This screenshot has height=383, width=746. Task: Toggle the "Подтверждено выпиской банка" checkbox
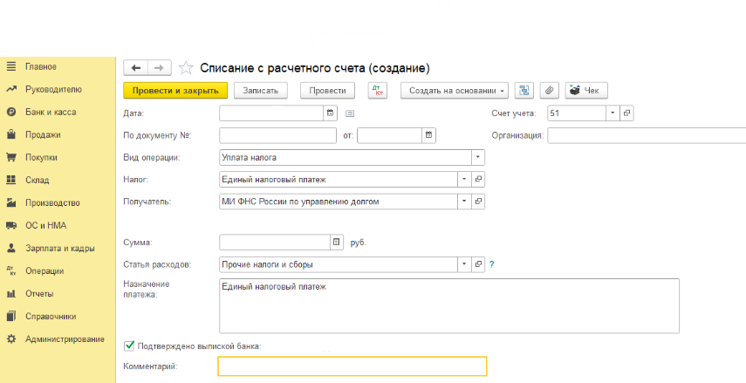[x=129, y=345]
